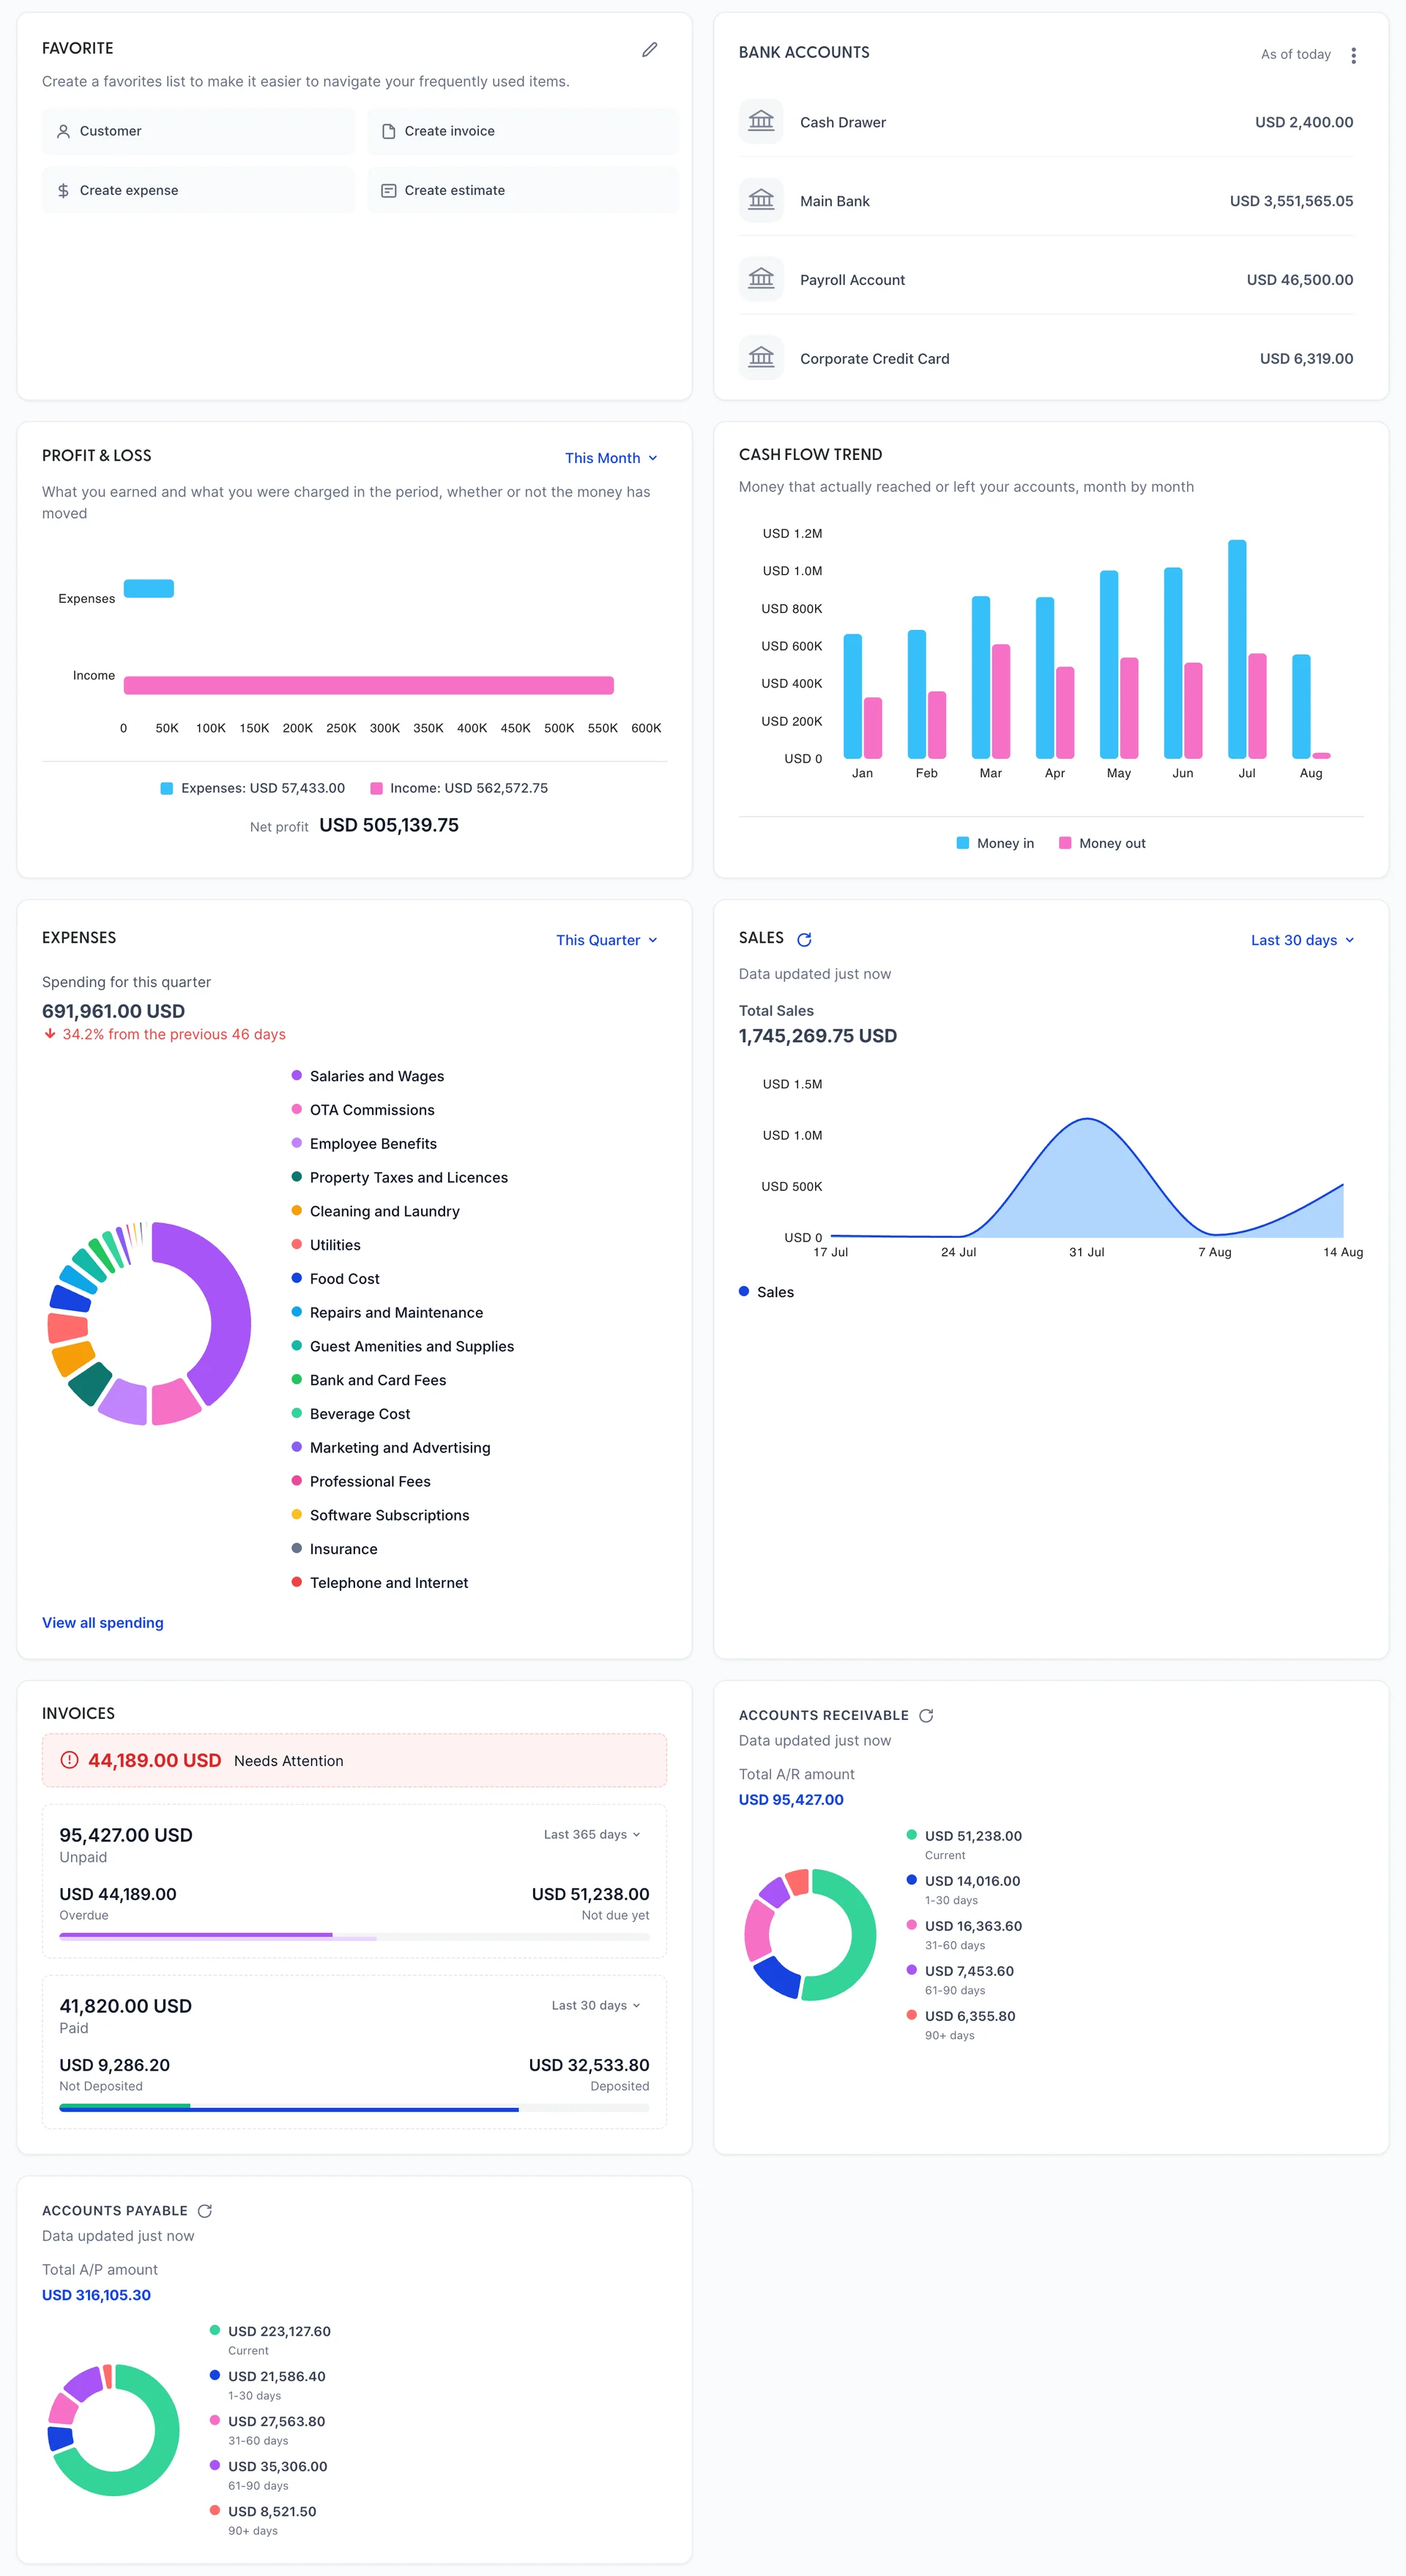Open the This Month period dropdown
Screen dimensions: 1406x2576
pos(611,458)
